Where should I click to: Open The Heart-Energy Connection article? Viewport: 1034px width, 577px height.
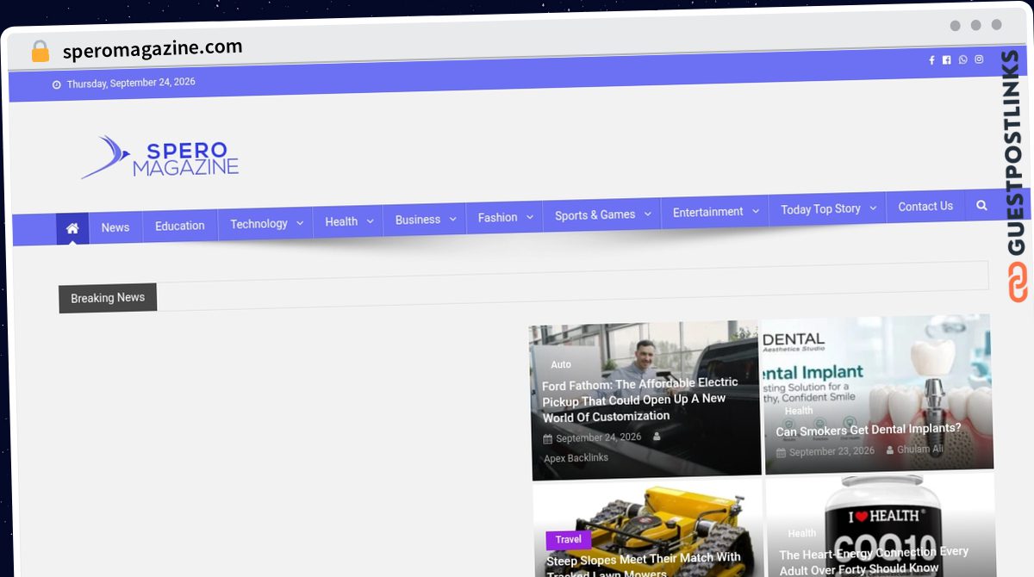click(x=874, y=561)
